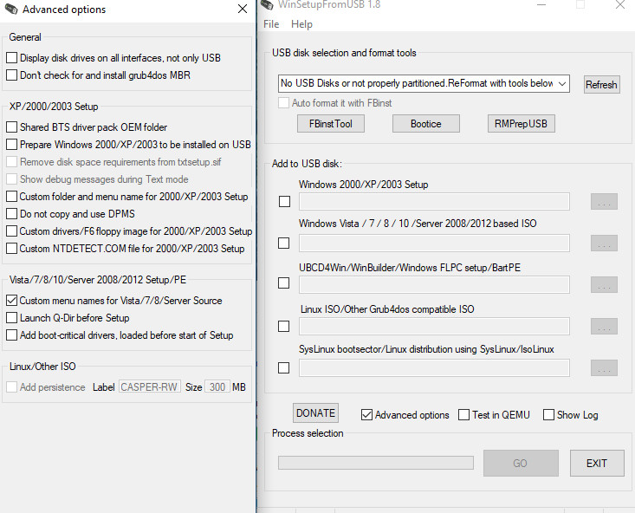Check the Windows Vista/7/8/10 ISO source checkbox
Image resolution: width=635 pixels, height=513 pixels.
point(284,244)
